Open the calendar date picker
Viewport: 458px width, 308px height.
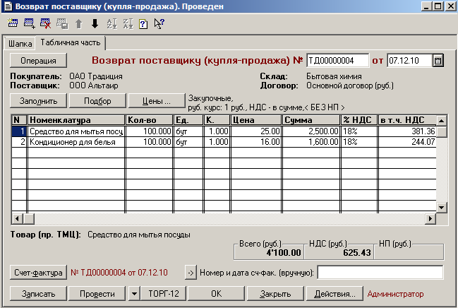click(x=438, y=60)
